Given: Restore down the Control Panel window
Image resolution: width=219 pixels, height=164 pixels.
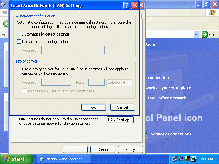Looking at the screenshot, I should coord(206,4).
